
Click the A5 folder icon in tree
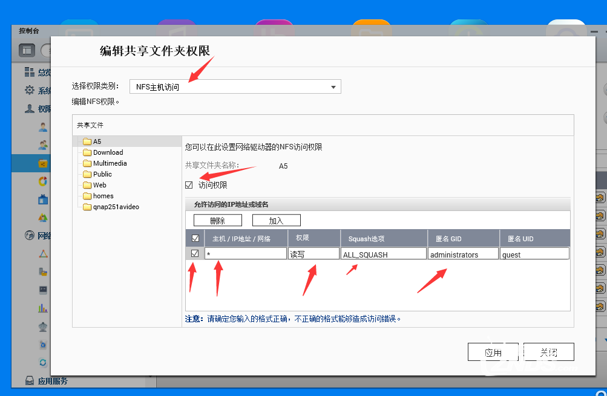pos(87,141)
